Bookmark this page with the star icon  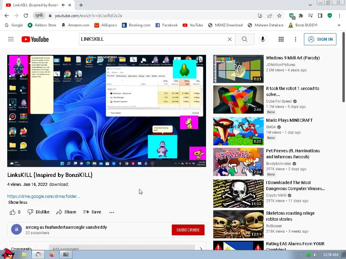pos(279,16)
